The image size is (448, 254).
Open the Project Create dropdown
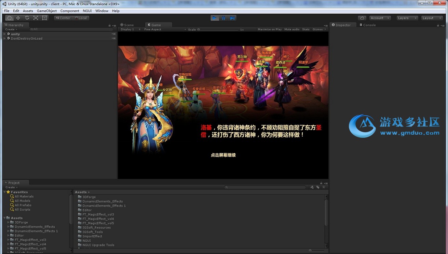pos(11,187)
